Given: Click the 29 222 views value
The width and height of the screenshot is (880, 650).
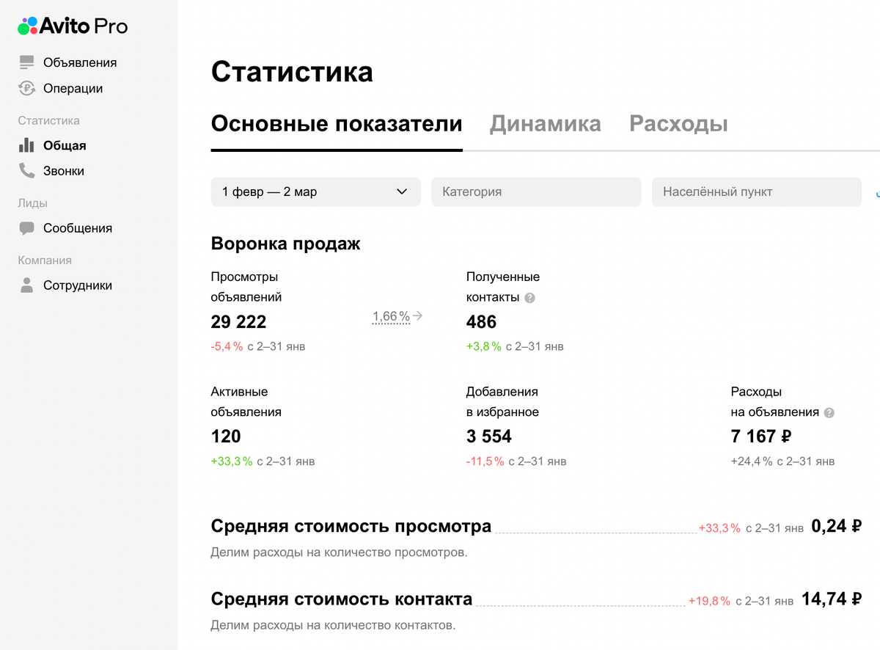Looking at the screenshot, I should click(238, 322).
